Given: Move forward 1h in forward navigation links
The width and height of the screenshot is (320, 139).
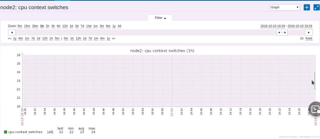Looking at the screenshot, I should [72, 38].
